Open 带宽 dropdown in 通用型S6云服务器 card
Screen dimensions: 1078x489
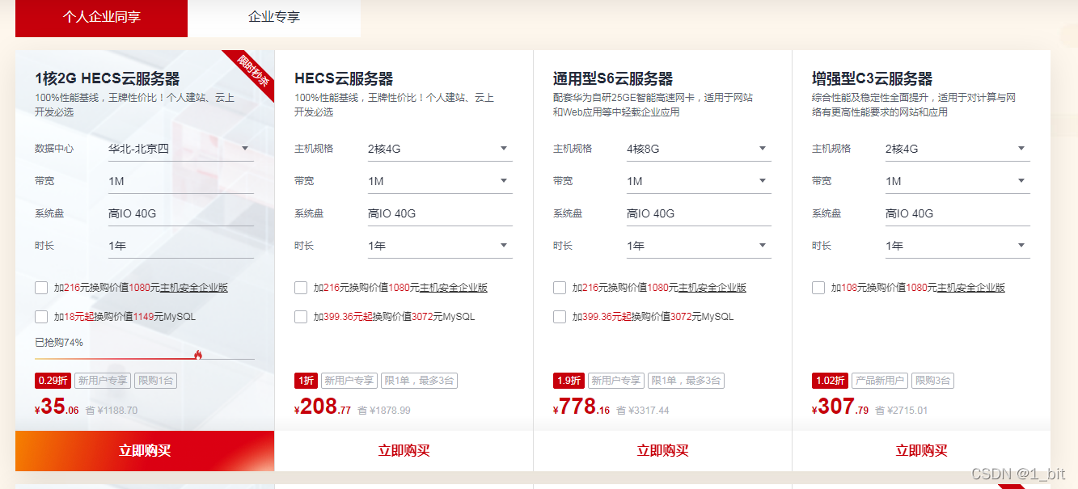click(x=699, y=181)
